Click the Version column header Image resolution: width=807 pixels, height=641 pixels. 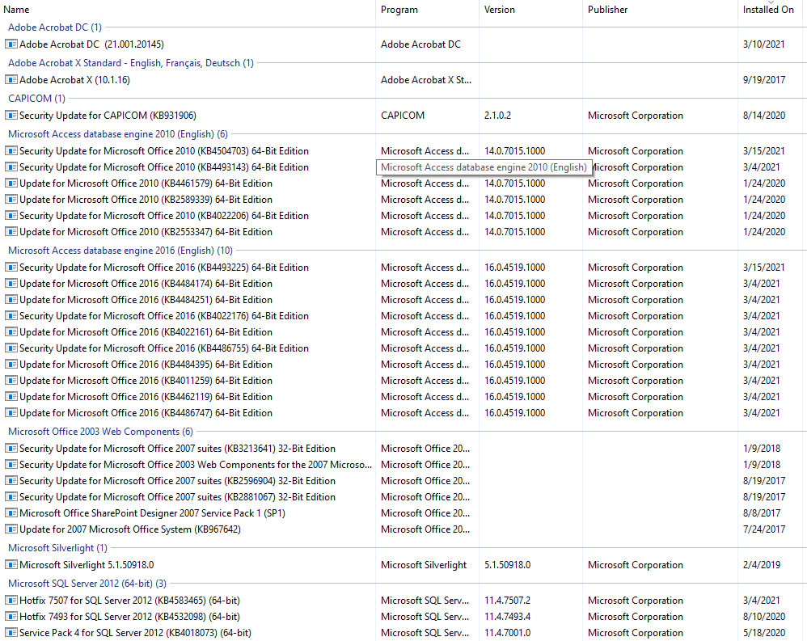[499, 10]
